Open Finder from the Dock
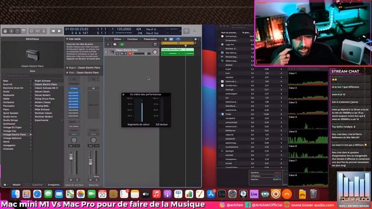Image resolution: width=372 pixels, height=209 pixels. pyautogui.click(x=16, y=194)
